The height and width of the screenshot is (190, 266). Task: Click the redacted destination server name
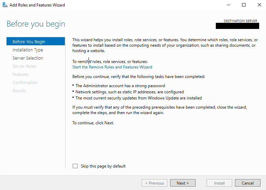237,26
